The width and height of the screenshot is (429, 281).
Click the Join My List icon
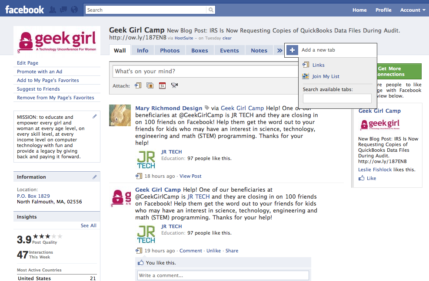point(306,76)
